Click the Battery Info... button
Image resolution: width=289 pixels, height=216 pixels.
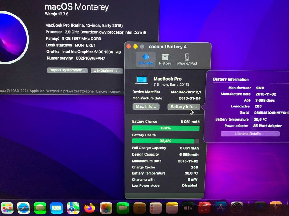click(x=184, y=107)
